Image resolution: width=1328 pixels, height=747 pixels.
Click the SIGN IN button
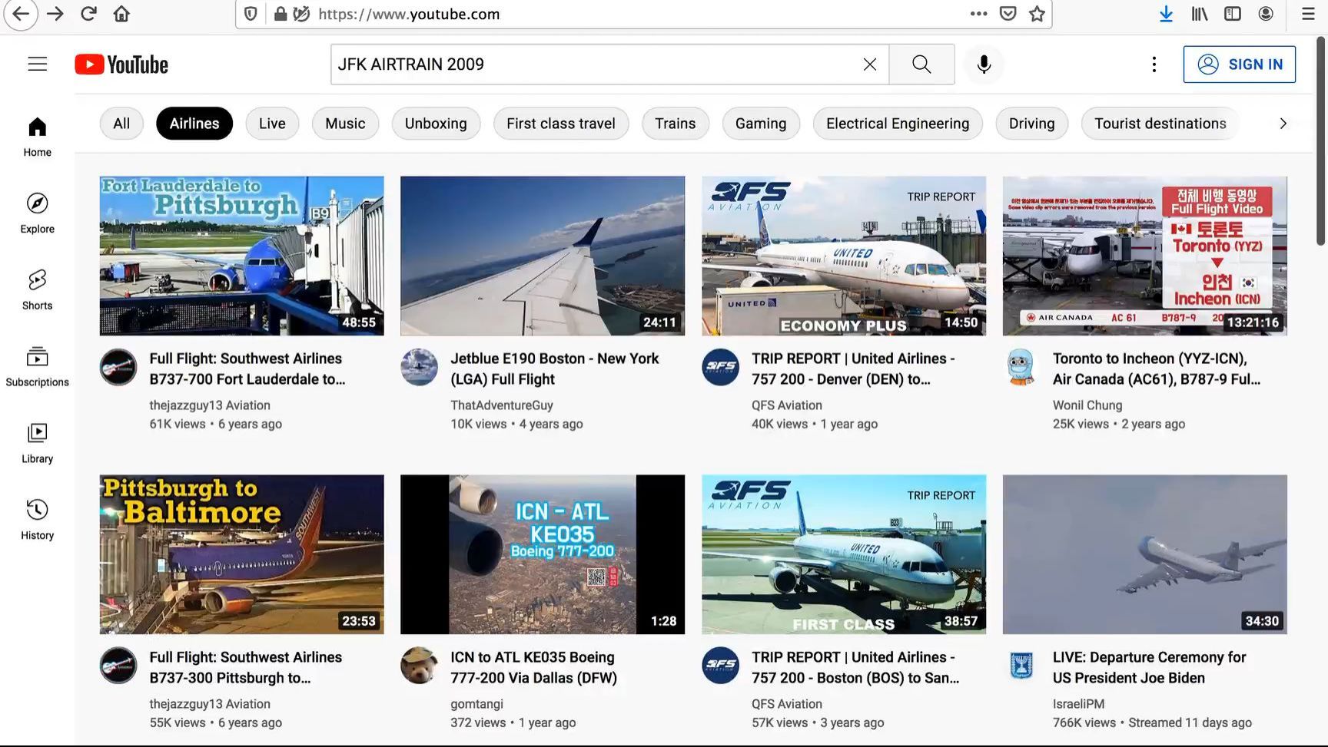tap(1239, 64)
